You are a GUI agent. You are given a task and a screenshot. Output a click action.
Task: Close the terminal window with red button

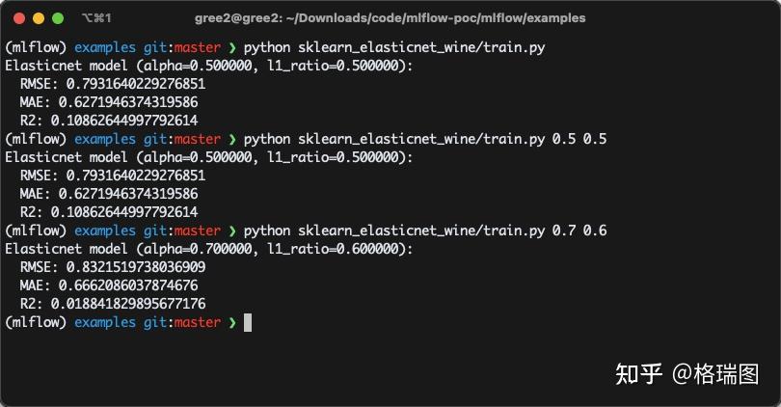point(18,18)
